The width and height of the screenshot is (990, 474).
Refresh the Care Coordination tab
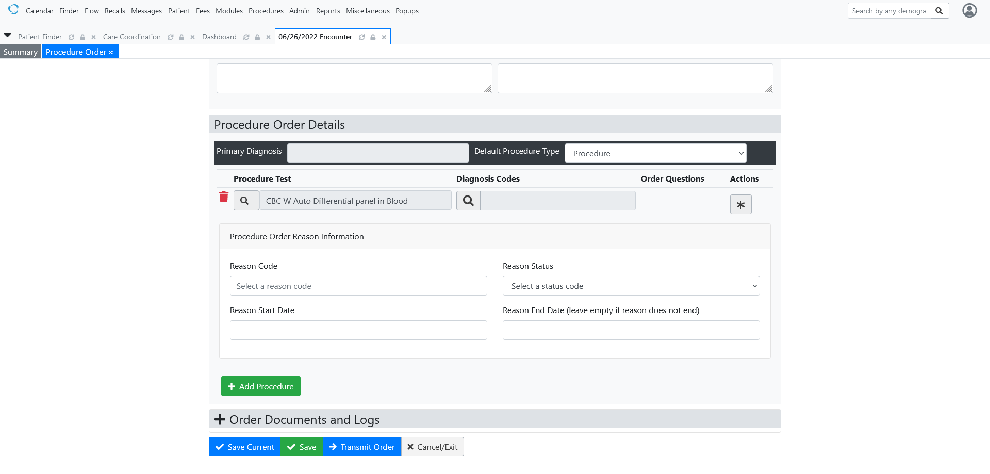pos(171,37)
